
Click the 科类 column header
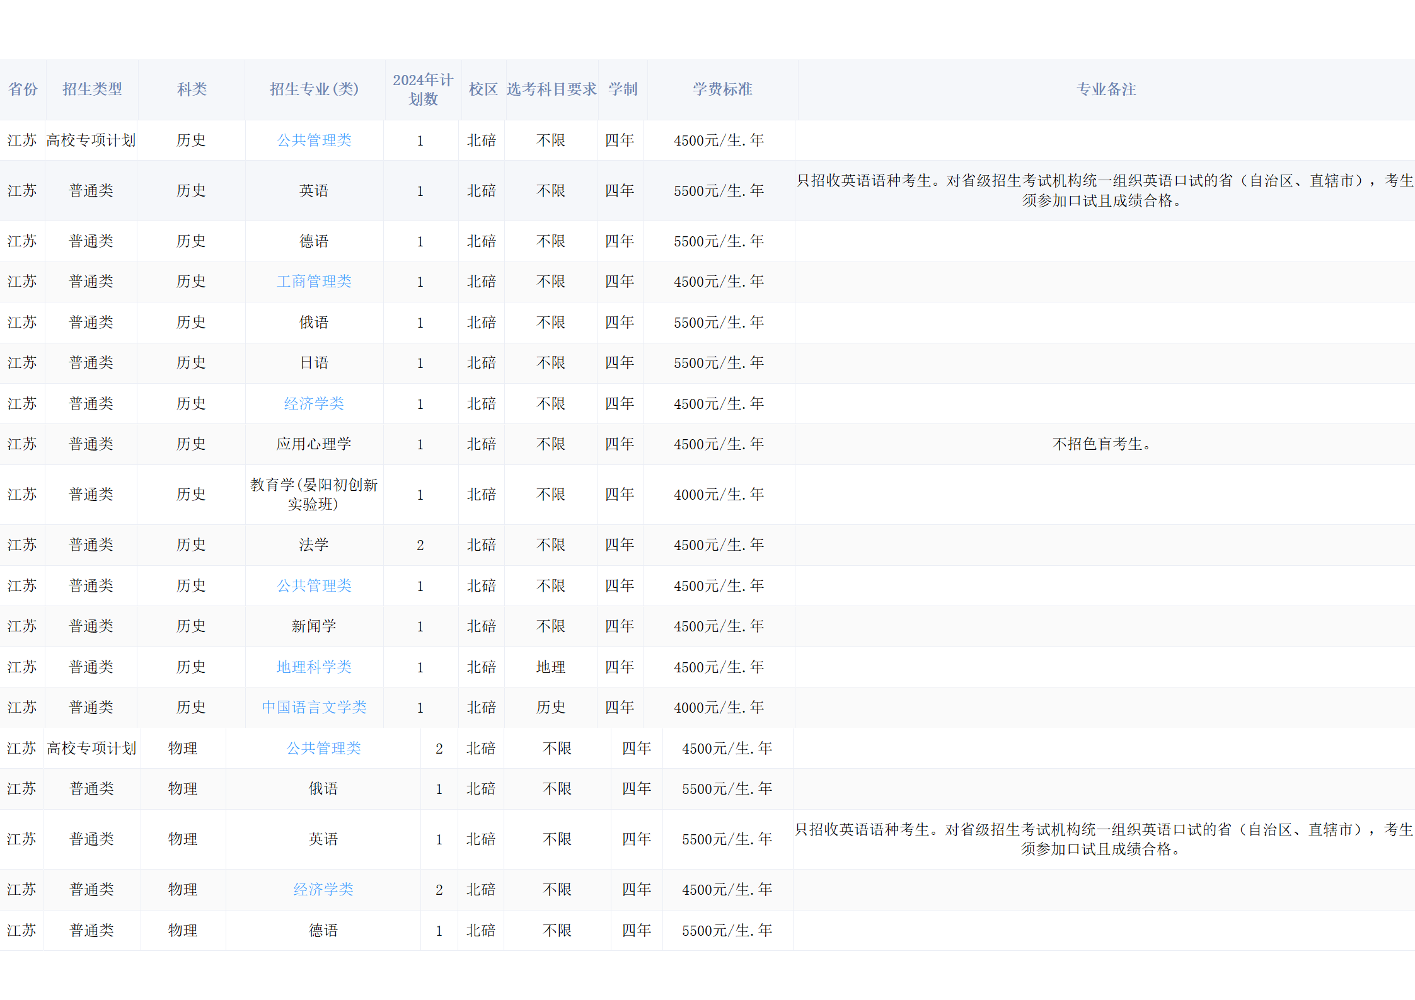click(191, 89)
